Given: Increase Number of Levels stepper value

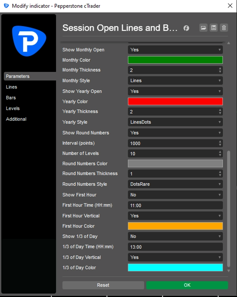Looking at the screenshot, I should tap(220, 152).
